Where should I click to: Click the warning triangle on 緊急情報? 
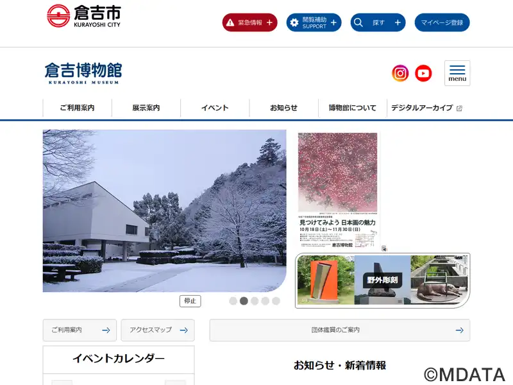point(230,22)
